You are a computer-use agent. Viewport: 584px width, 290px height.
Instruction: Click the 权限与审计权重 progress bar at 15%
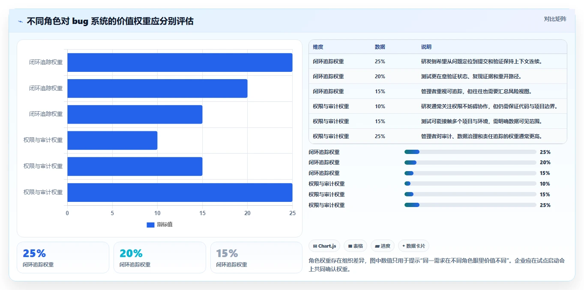[x=470, y=195]
